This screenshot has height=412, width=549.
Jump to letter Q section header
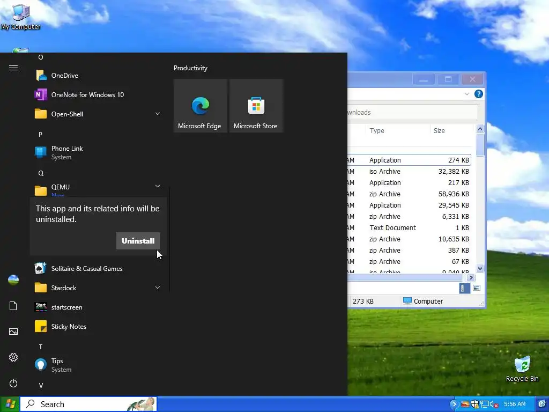tap(41, 173)
